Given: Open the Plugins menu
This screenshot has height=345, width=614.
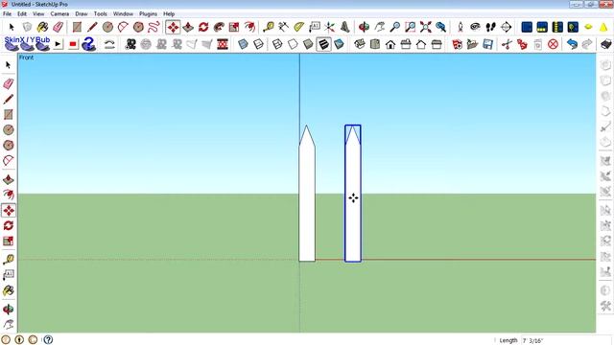Looking at the screenshot, I should click(x=148, y=13).
